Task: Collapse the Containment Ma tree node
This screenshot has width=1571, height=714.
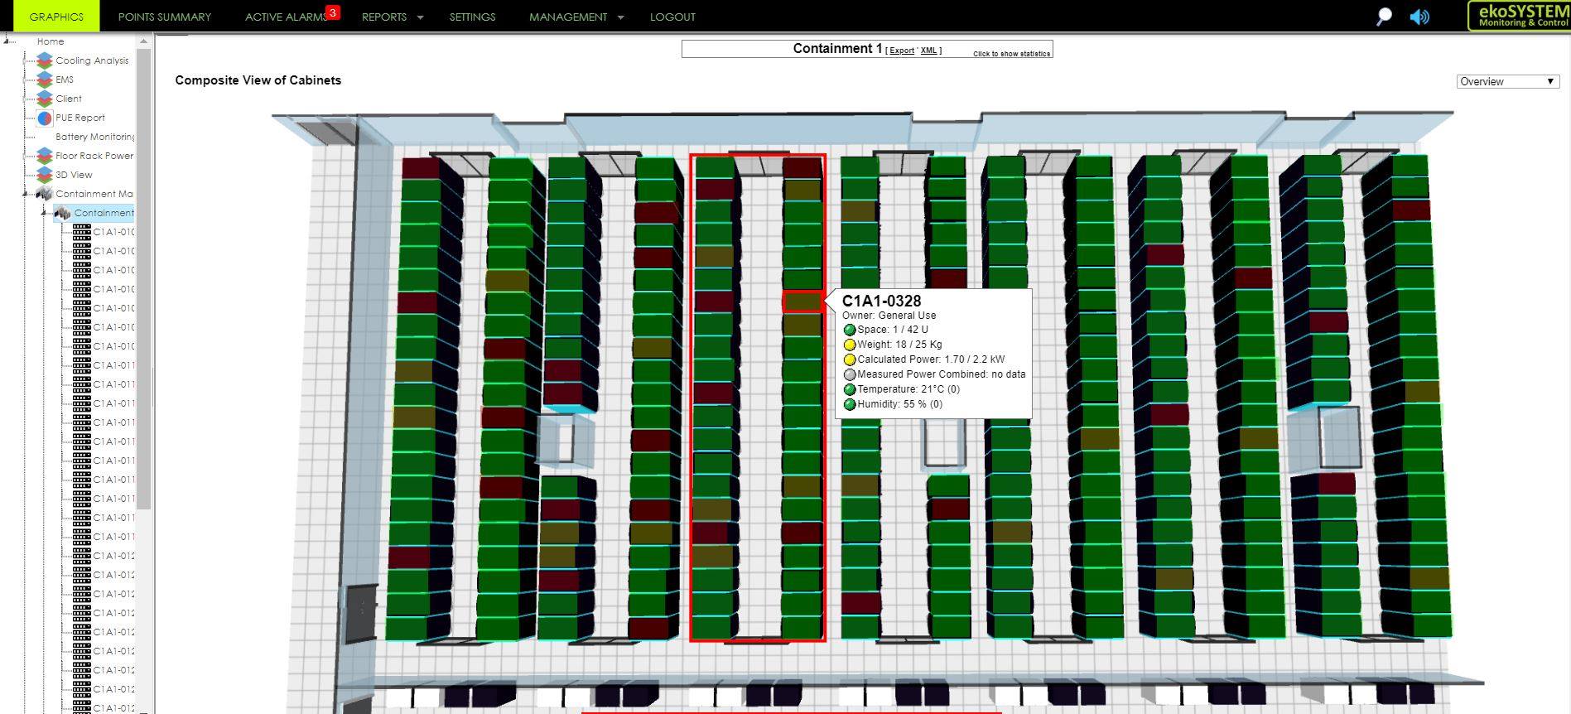Action: point(27,194)
